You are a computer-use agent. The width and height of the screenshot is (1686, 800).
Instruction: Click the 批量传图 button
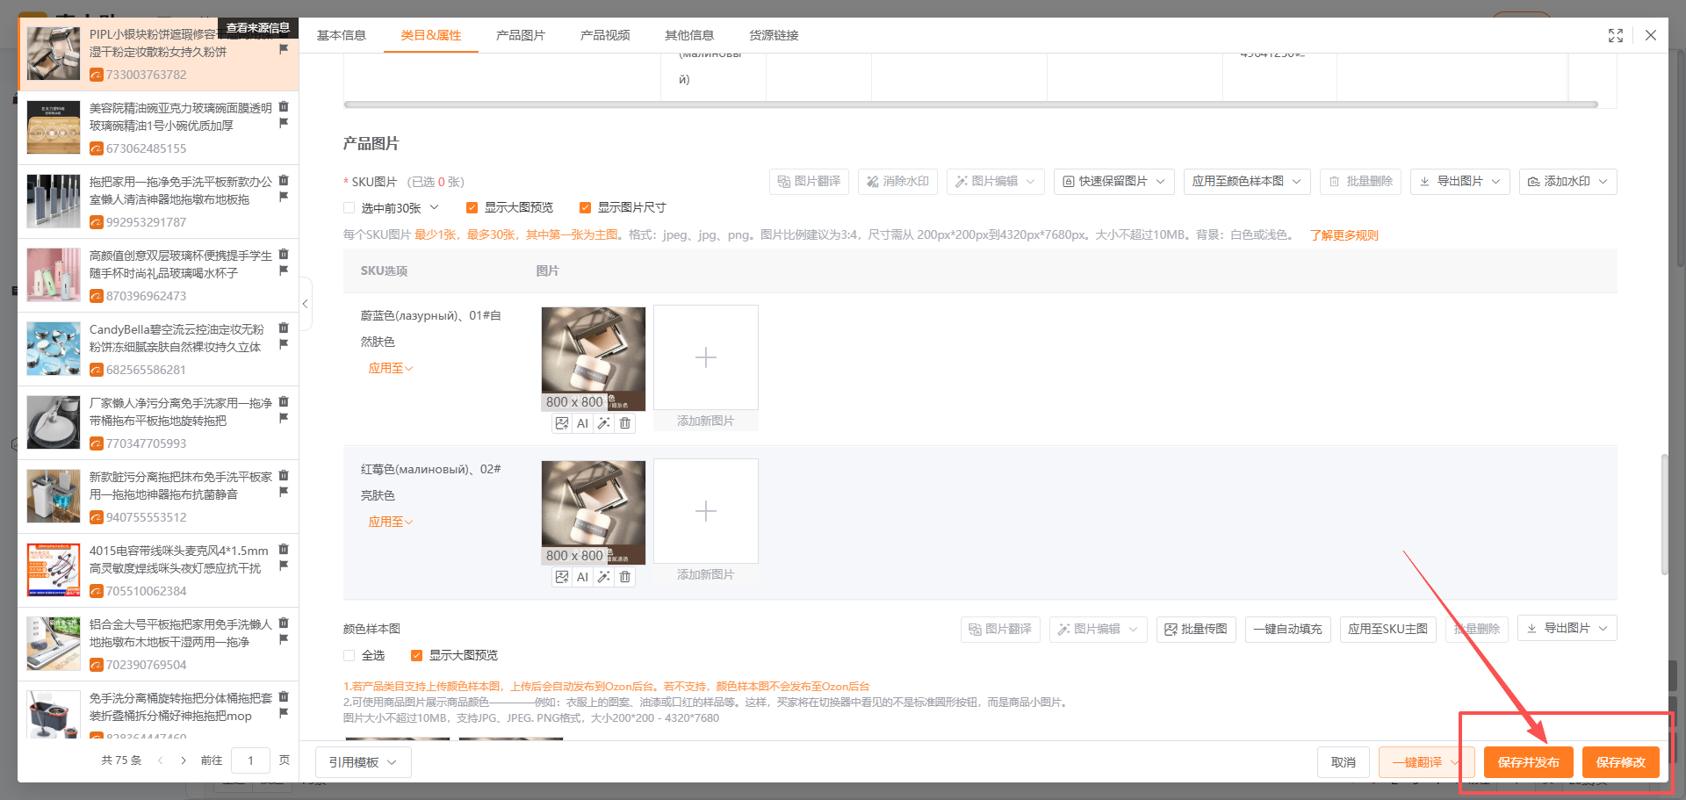1196,630
